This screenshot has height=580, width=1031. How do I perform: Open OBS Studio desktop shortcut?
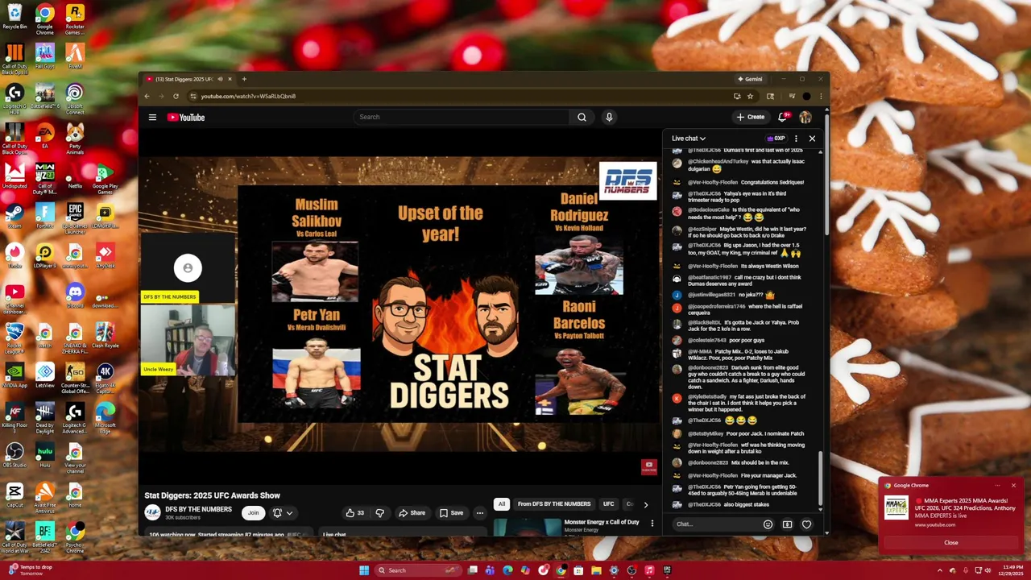coord(14,454)
